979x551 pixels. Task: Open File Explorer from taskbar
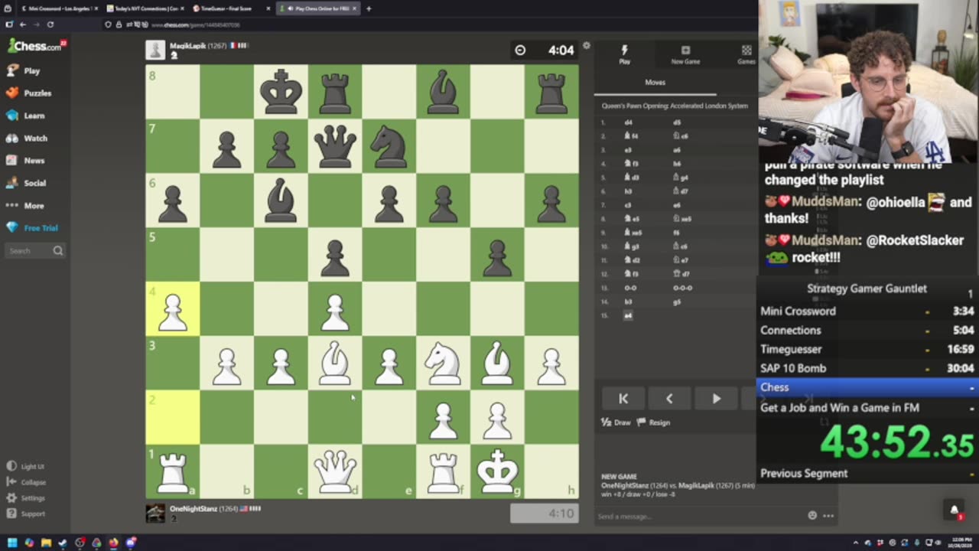coord(46,543)
